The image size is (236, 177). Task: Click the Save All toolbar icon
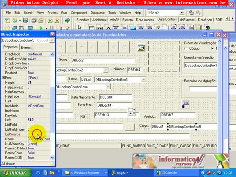pos(34,20)
